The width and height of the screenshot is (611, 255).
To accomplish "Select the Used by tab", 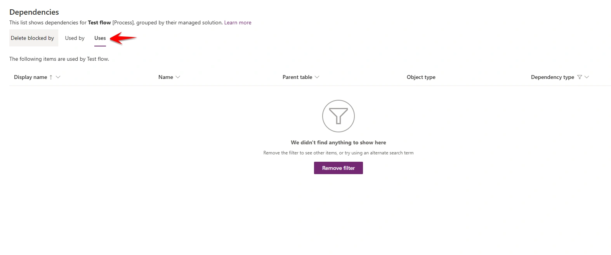I will tap(75, 38).
